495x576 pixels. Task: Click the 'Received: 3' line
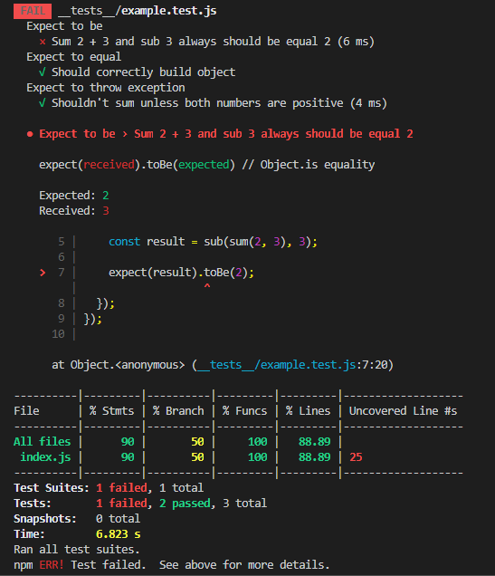74,210
